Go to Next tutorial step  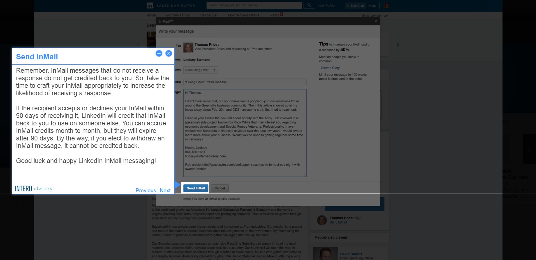[x=165, y=190]
